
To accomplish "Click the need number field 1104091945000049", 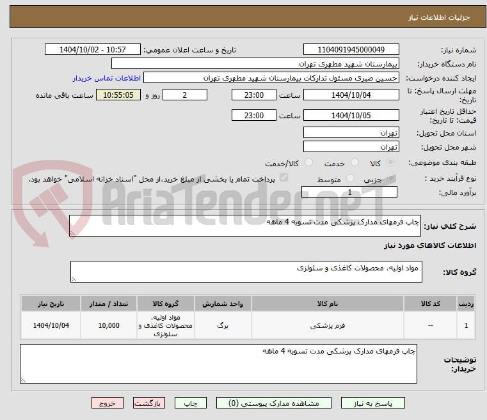I will [351, 49].
